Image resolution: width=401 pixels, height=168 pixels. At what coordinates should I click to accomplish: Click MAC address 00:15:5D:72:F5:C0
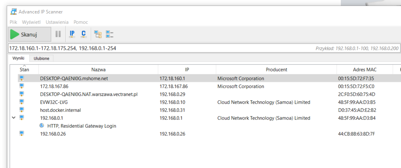click(x=356, y=87)
